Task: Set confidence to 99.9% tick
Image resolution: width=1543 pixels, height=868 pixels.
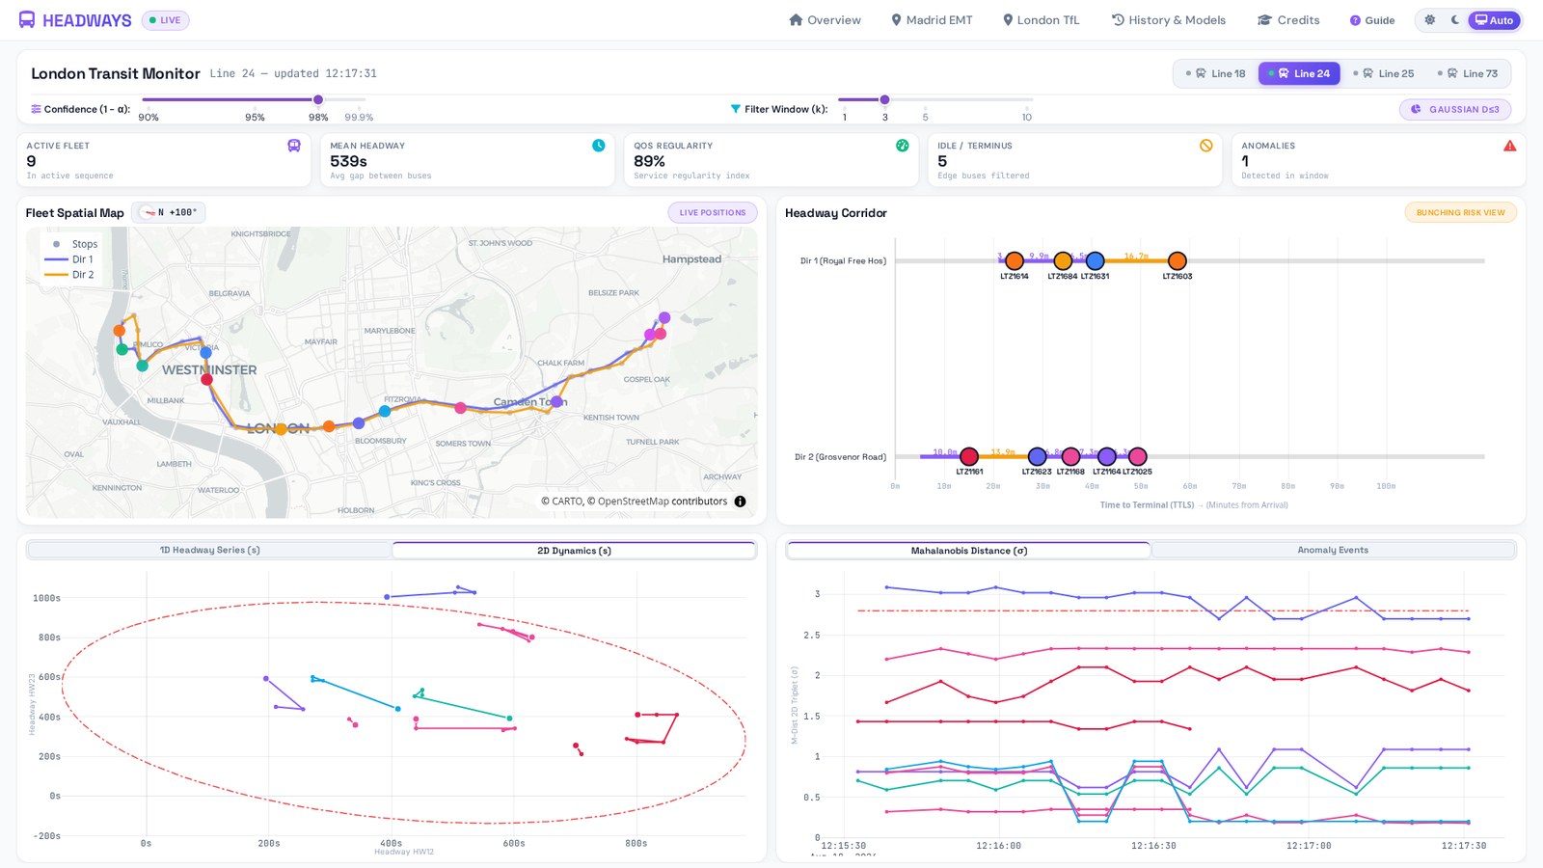Action: 359,117
